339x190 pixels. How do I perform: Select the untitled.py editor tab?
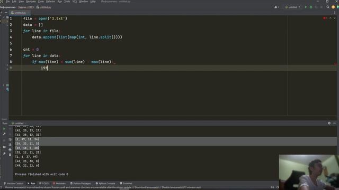tap(19, 13)
